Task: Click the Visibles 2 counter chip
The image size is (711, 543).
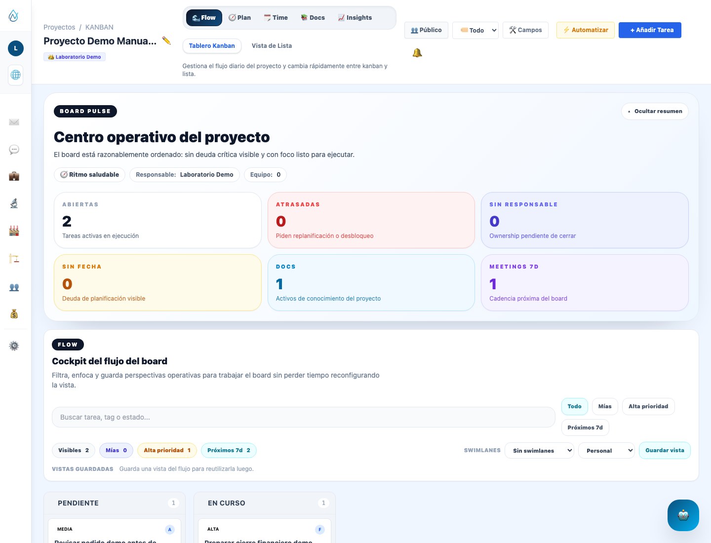Action: click(x=74, y=450)
